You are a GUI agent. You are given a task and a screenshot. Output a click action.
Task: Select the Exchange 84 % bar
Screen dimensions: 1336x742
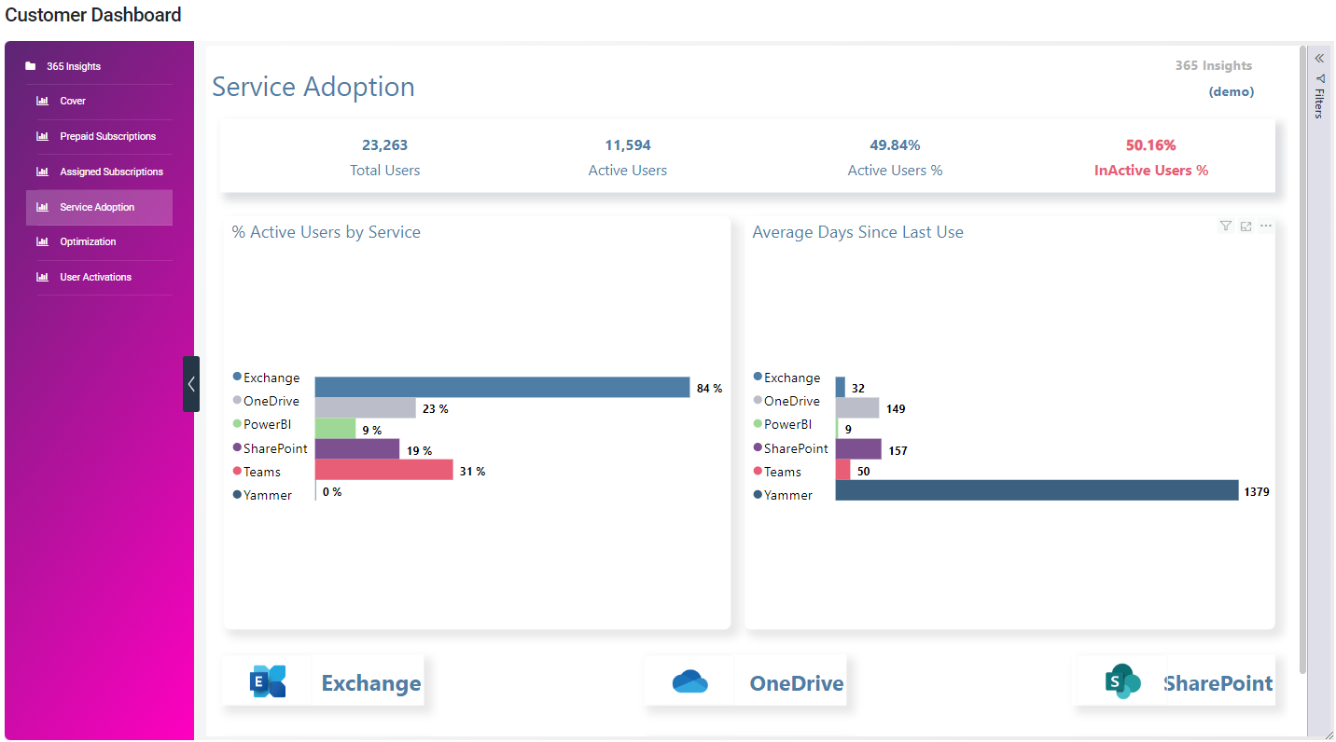point(503,387)
